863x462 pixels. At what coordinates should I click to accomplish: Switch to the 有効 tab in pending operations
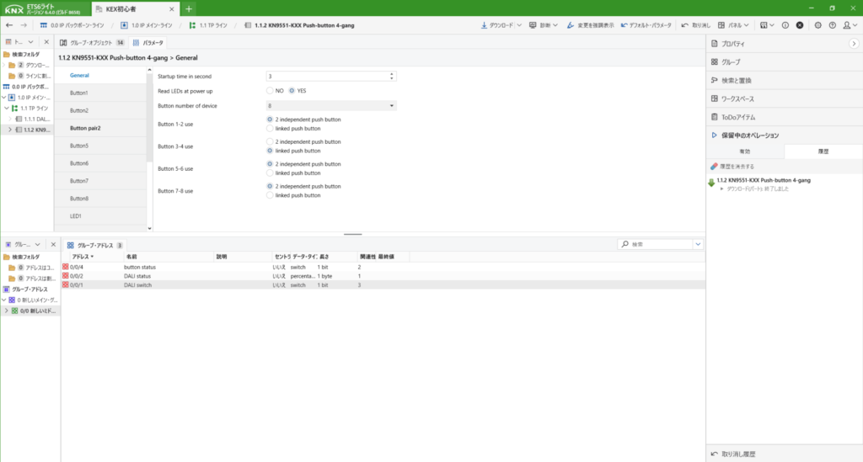pyautogui.click(x=744, y=151)
